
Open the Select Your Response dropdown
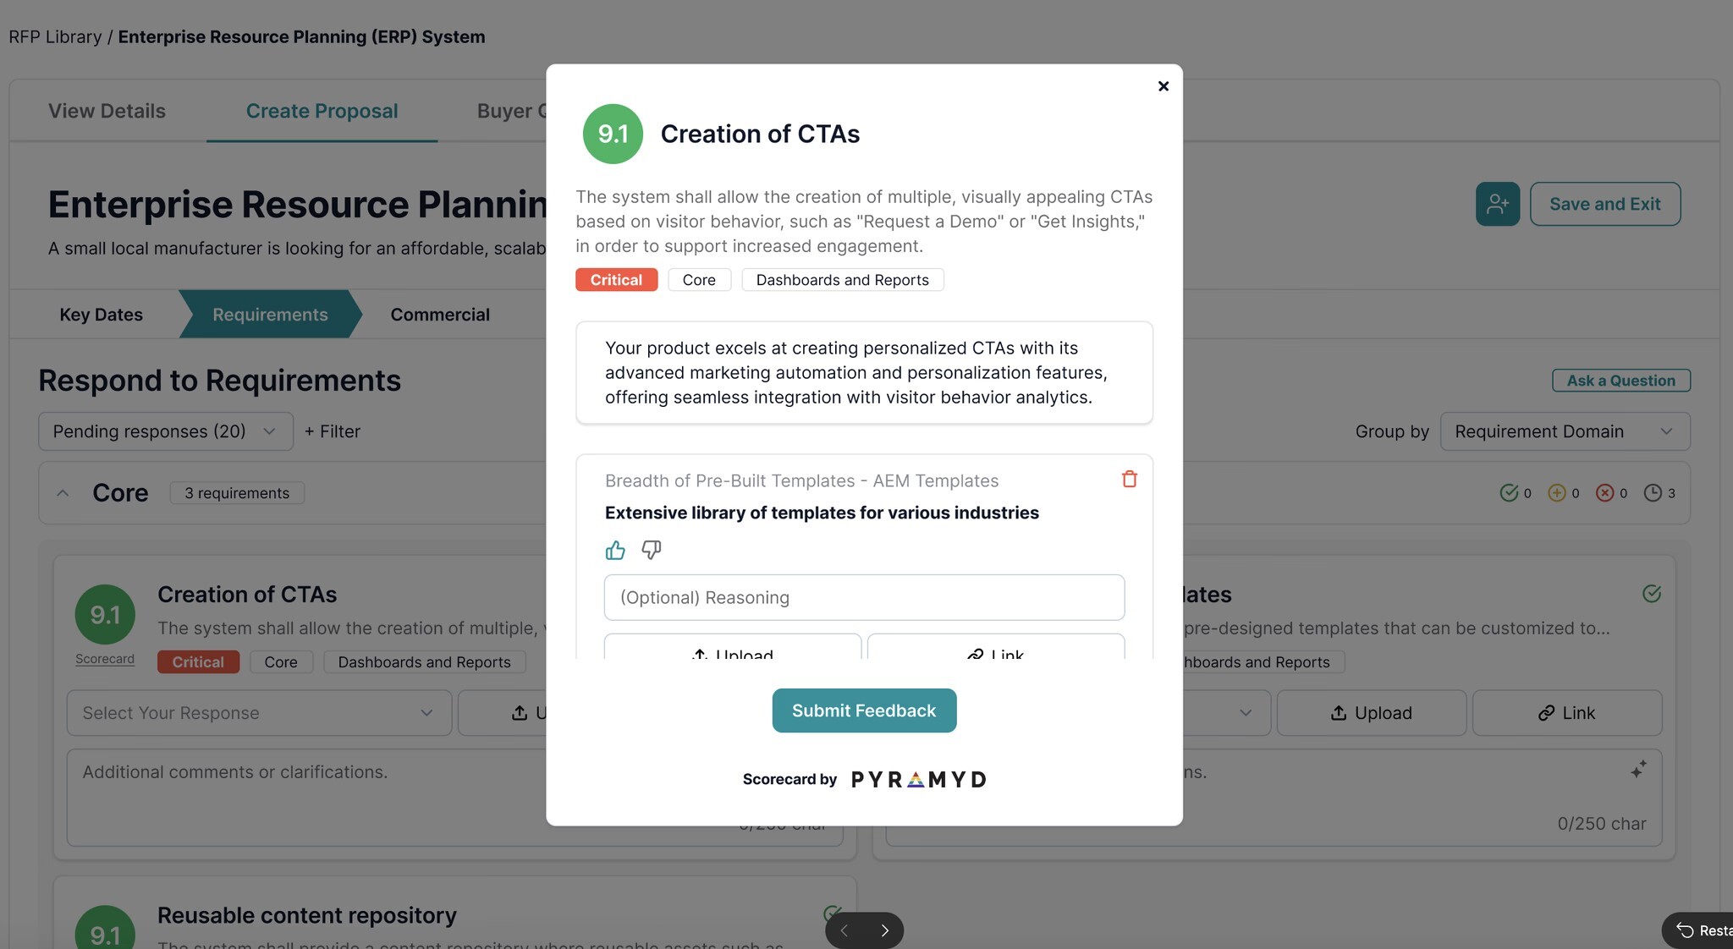pyautogui.click(x=259, y=713)
